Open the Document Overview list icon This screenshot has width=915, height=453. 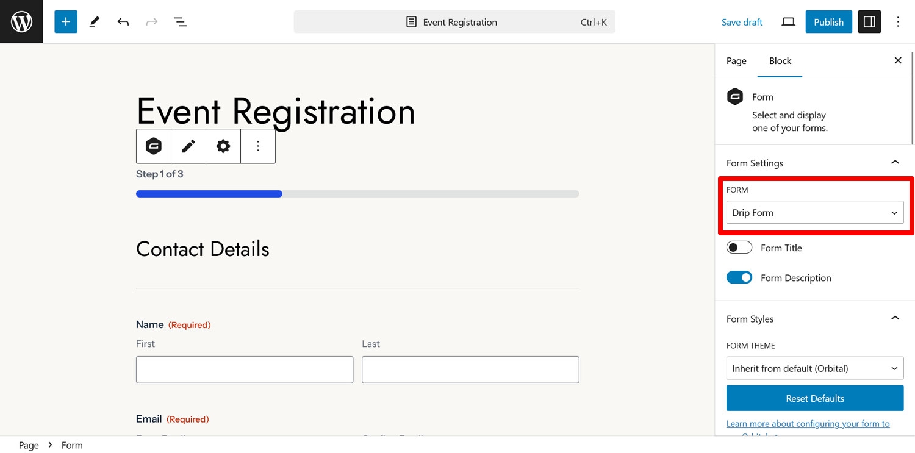point(180,22)
